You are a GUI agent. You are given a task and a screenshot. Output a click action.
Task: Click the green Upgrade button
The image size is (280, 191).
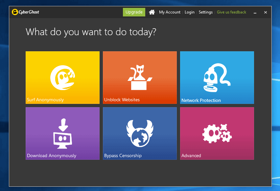tap(134, 12)
